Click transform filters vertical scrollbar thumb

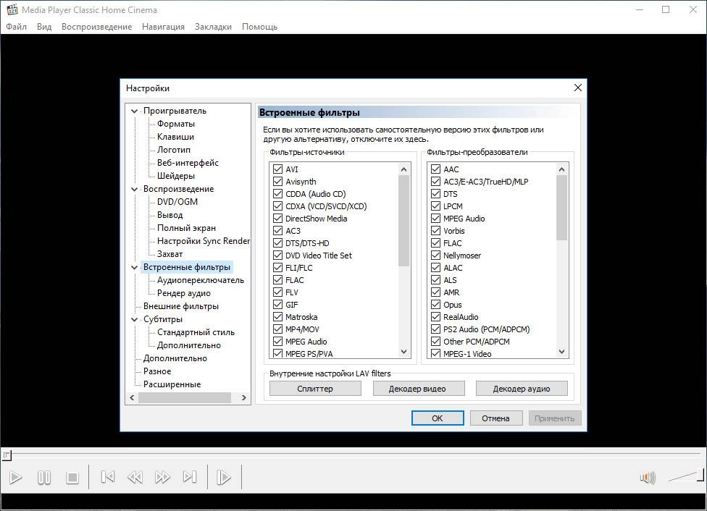coord(561,208)
